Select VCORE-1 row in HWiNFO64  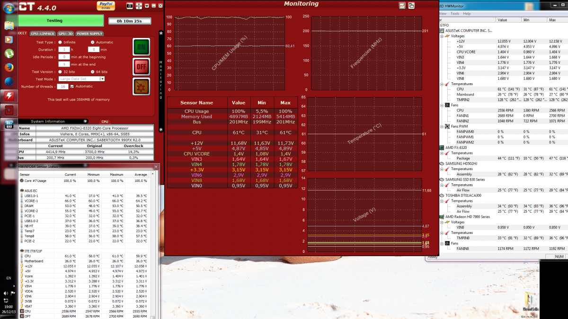85,200
